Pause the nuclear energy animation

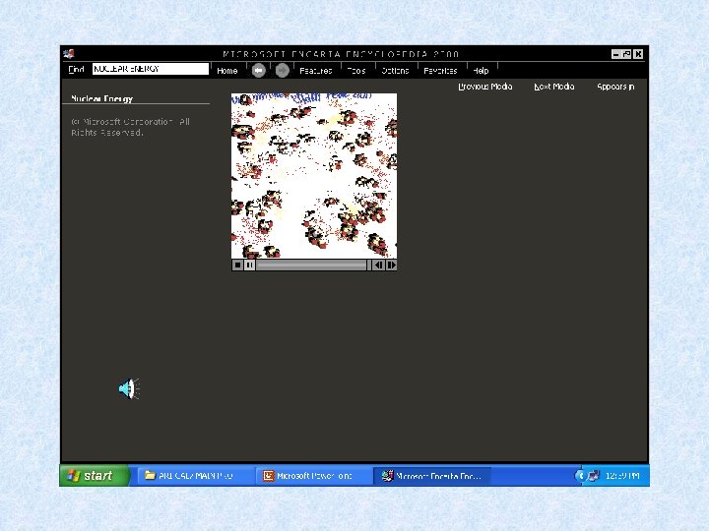249,265
